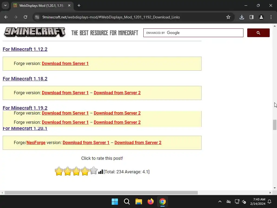Focus the Google custom search field
This screenshot has height=208, width=277.
point(193,33)
